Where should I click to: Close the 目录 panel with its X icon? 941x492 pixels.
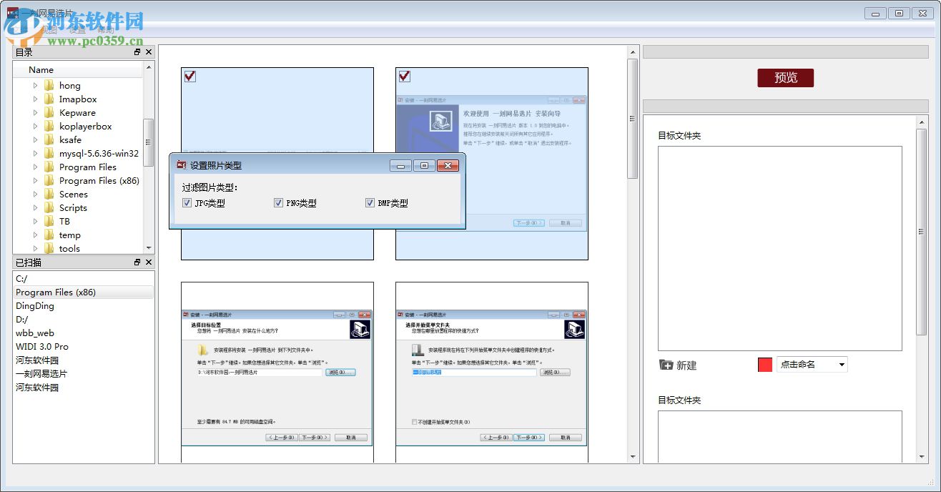point(149,51)
